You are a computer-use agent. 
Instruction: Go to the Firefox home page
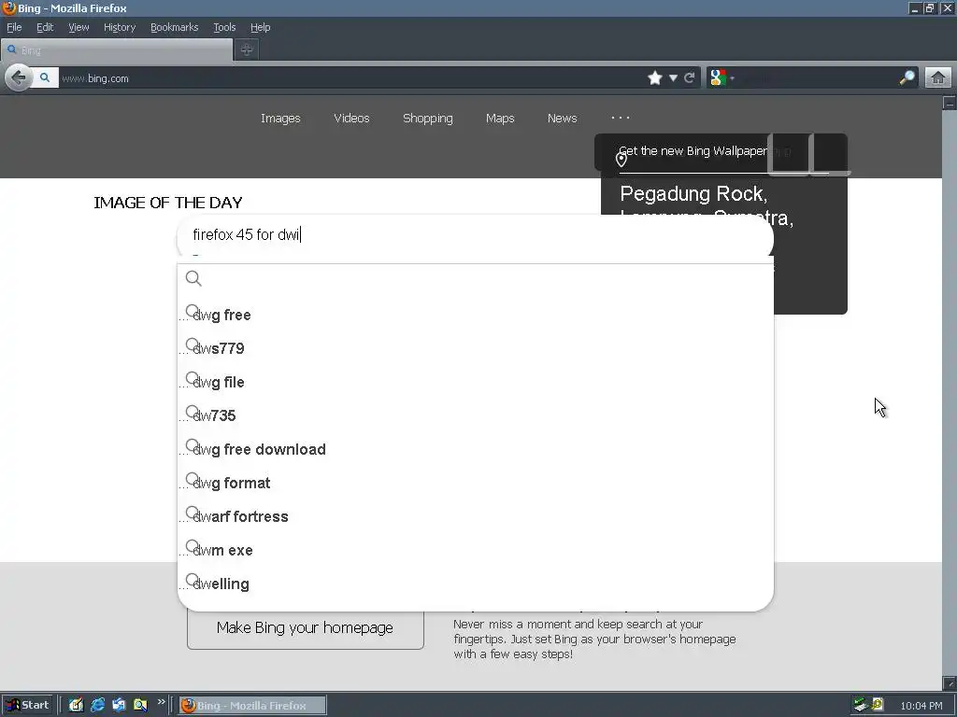click(x=938, y=77)
